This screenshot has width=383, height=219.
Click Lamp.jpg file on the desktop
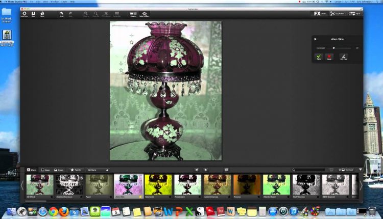(x=7, y=38)
